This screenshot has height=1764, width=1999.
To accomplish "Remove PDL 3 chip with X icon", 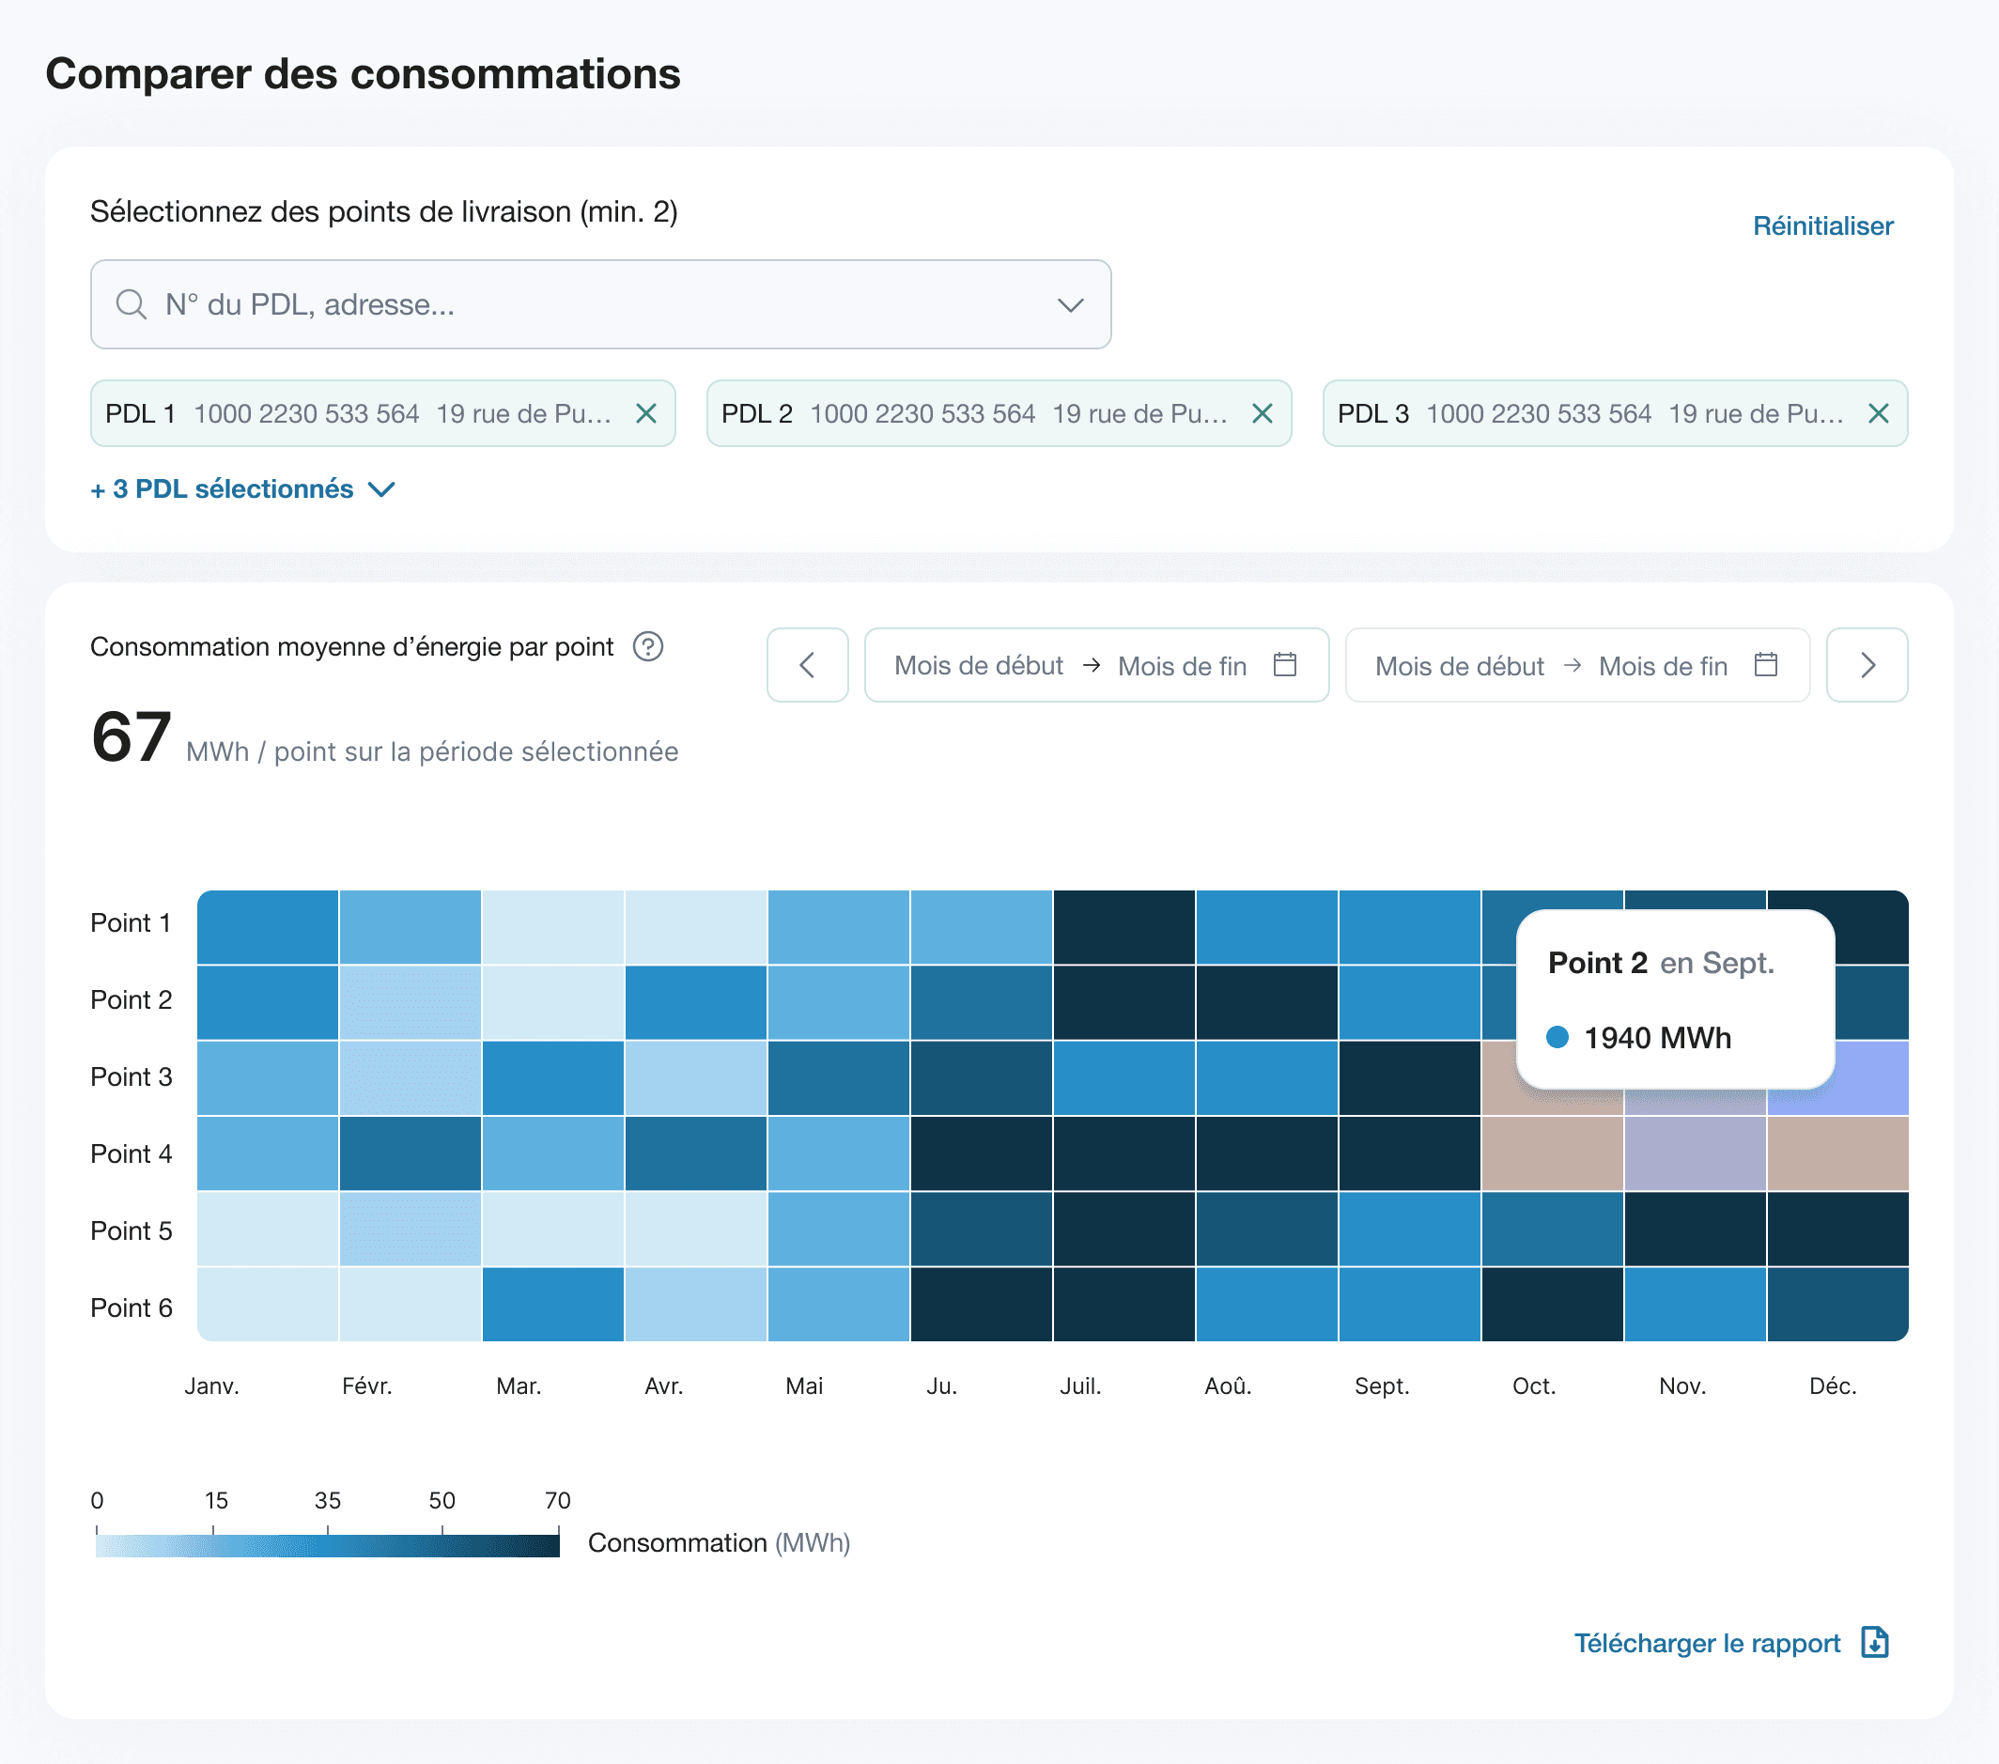I will point(1878,413).
